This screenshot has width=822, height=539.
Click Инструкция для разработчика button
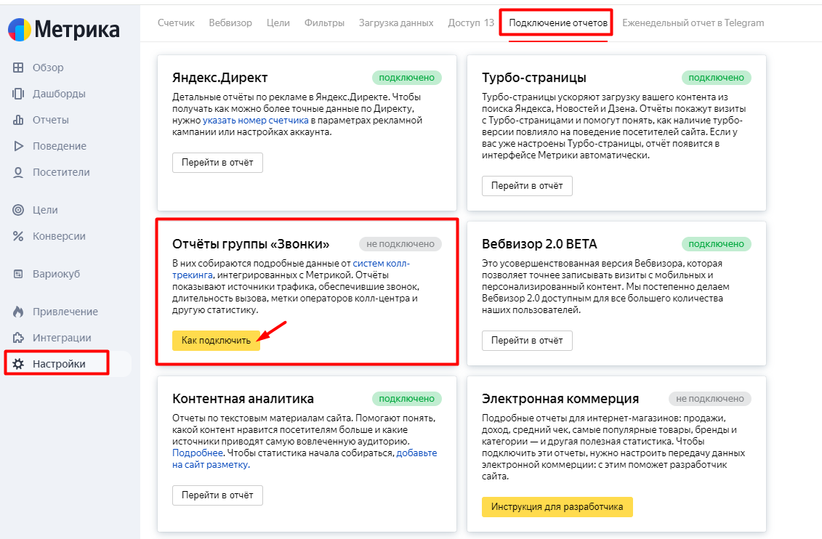tap(557, 507)
